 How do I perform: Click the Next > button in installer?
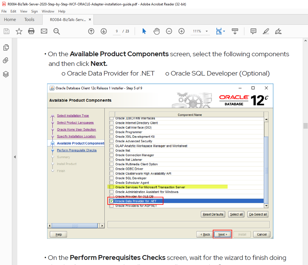(222, 234)
